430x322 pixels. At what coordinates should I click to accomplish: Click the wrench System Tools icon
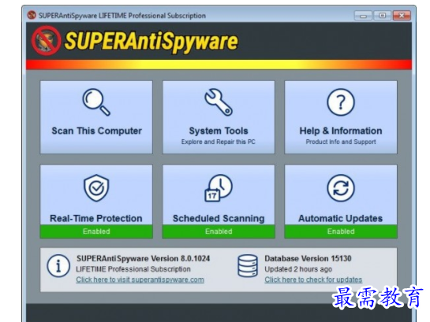tap(219, 102)
